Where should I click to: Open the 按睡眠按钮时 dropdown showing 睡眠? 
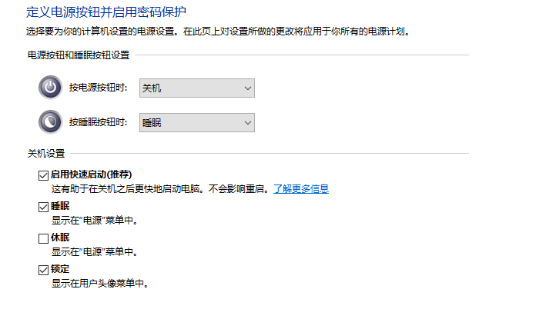(196, 122)
